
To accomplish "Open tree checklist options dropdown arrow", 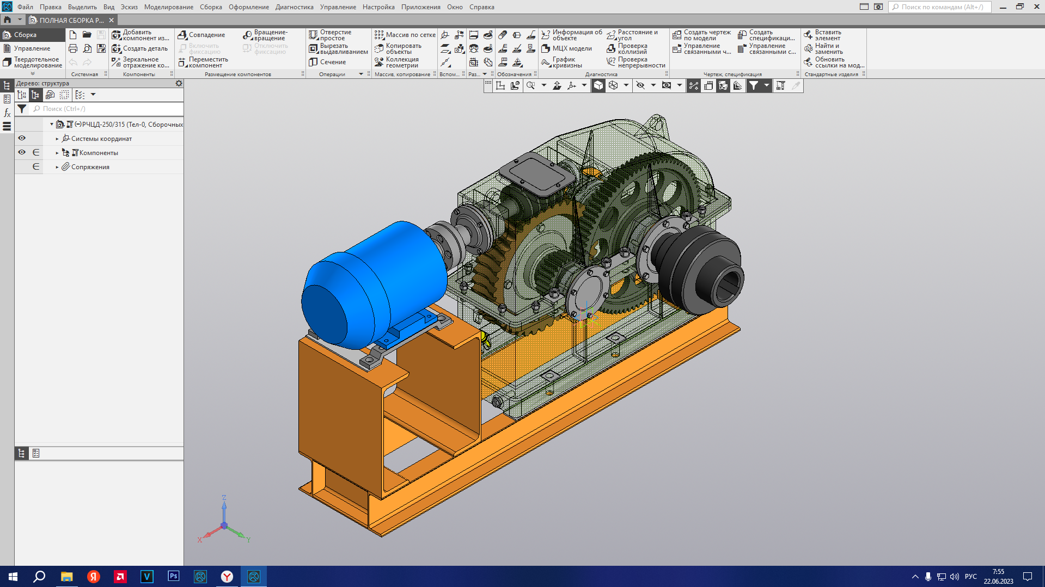I will click(x=93, y=95).
